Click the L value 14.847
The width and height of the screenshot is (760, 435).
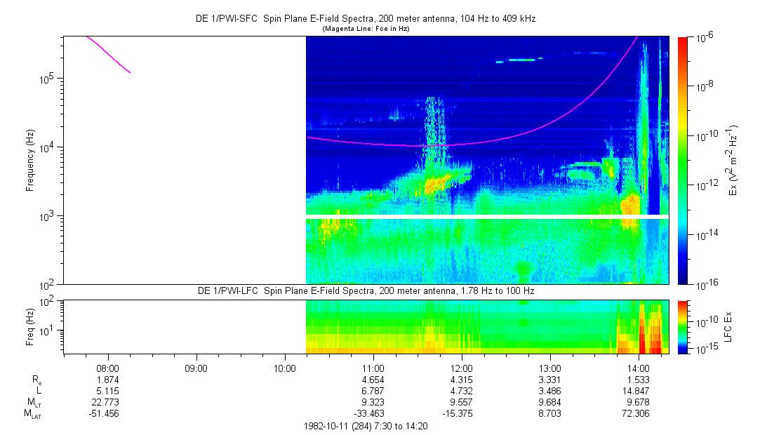(x=638, y=391)
